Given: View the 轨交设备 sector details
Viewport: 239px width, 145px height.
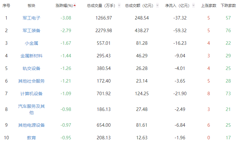Looking at the screenshot, I should 31,68.
